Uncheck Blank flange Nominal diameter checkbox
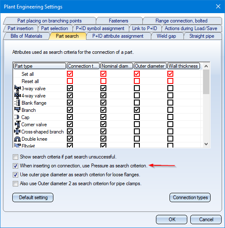 point(103,103)
